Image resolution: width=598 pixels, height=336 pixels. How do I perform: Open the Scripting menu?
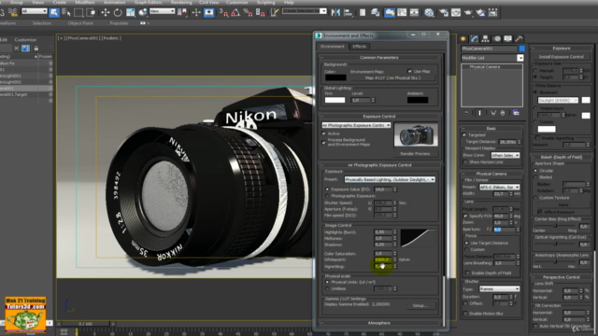tap(265, 2)
